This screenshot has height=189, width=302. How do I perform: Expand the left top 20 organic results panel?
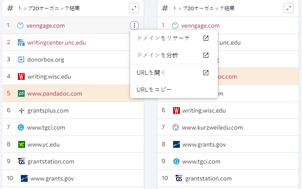click(134, 8)
